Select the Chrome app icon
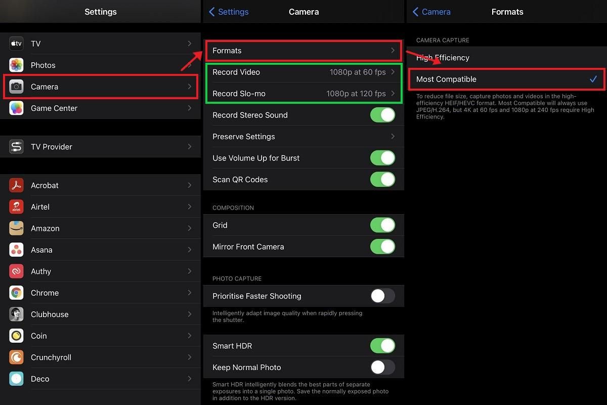This screenshot has height=405, width=607. click(x=16, y=293)
